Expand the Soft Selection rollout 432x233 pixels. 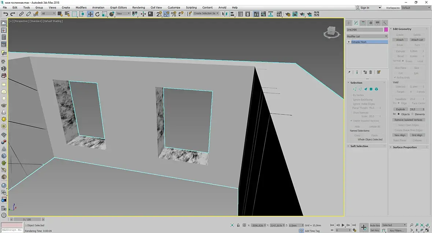click(359, 146)
